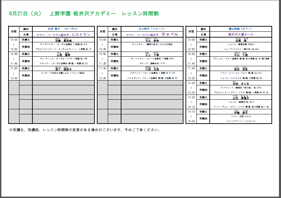Image resolution: width=281 pixels, height=198 pixels.
Task: Click the piece starting "ベートーヴェン：ピアノ·ソナタ"
Action: point(241,107)
